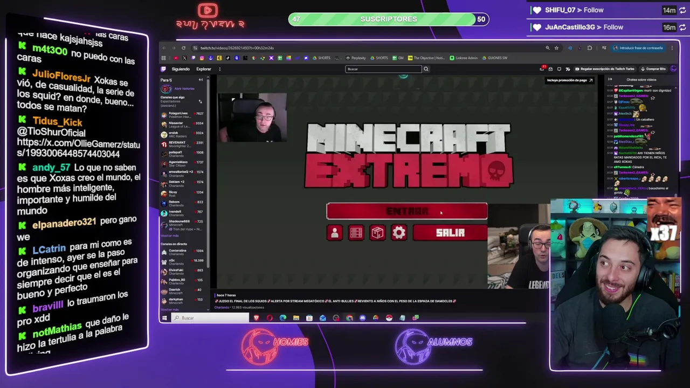Click the Windows taskbar Buscar box
Screen dimensions: 690x388
[x=211, y=318]
